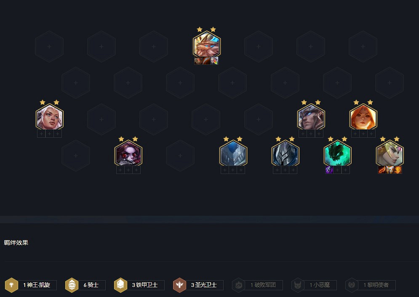This screenshot has width=419, height=297.
Task: Select the red-eyed dark-haired champion
Action: pos(128,154)
